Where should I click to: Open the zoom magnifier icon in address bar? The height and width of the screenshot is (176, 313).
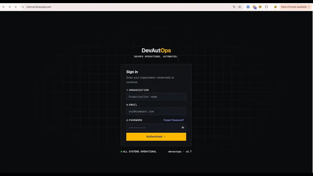(234, 7)
